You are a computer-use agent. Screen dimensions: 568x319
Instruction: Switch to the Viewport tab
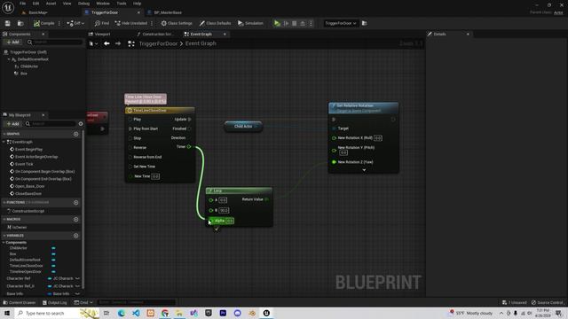coord(102,34)
